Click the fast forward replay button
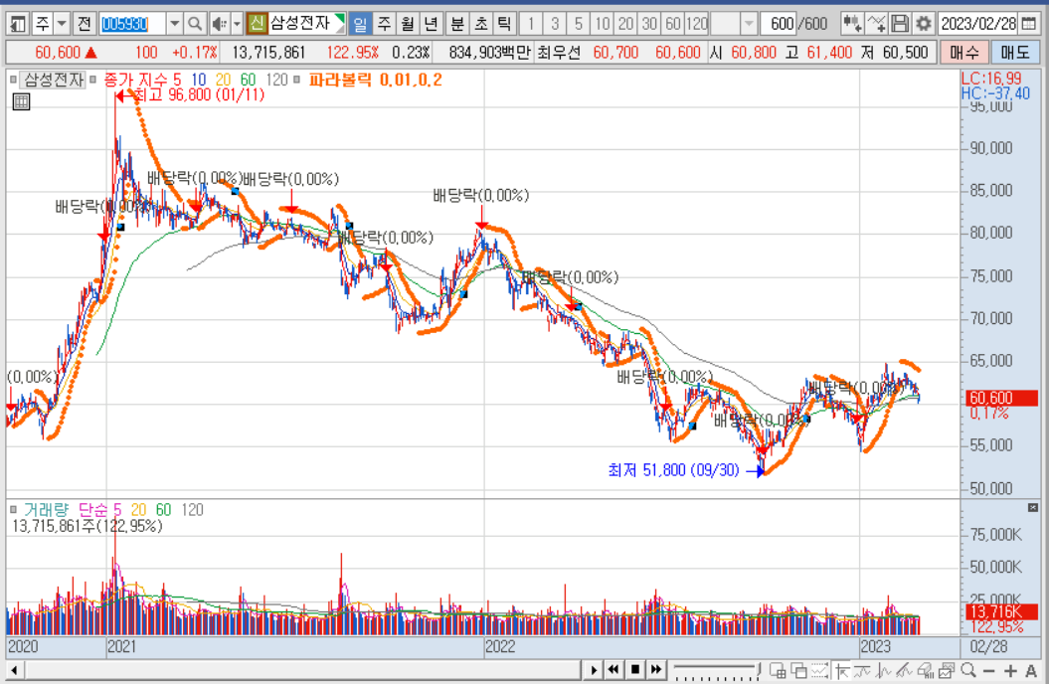The image size is (1049, 684). coord(655,670)
